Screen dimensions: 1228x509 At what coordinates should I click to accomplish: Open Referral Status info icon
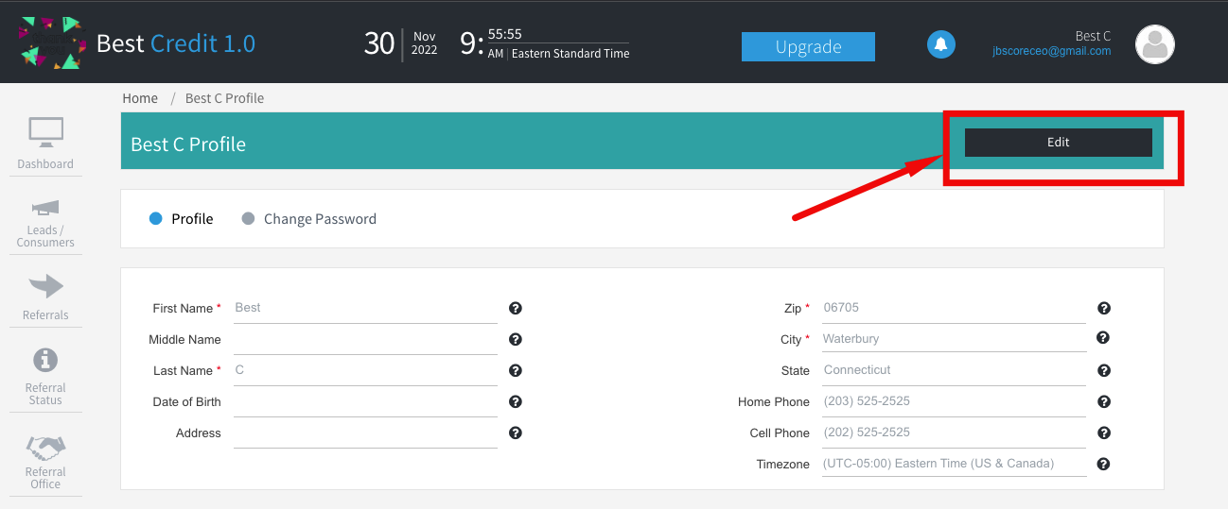tap(45, 360)
